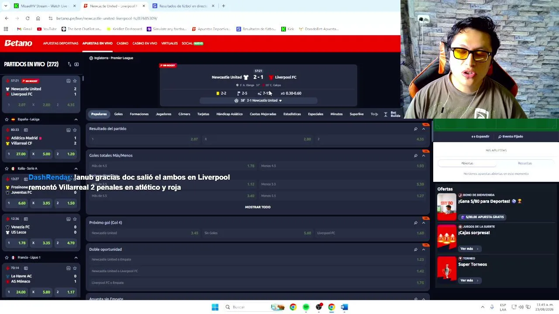Favorite the Atlético Madrid vs Villarreal match

[75, 130]
